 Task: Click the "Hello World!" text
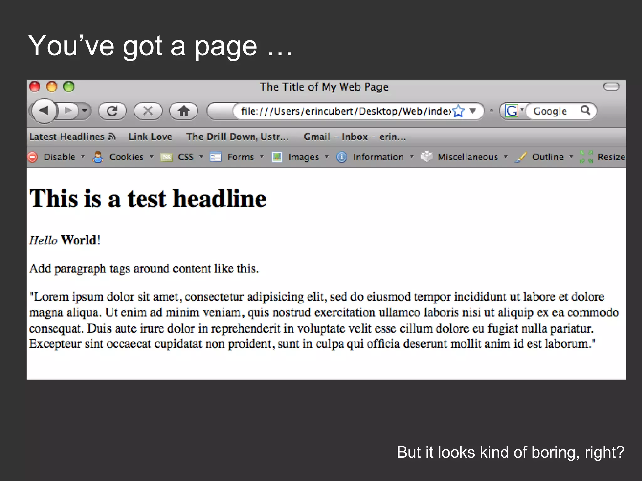[65, 240]
